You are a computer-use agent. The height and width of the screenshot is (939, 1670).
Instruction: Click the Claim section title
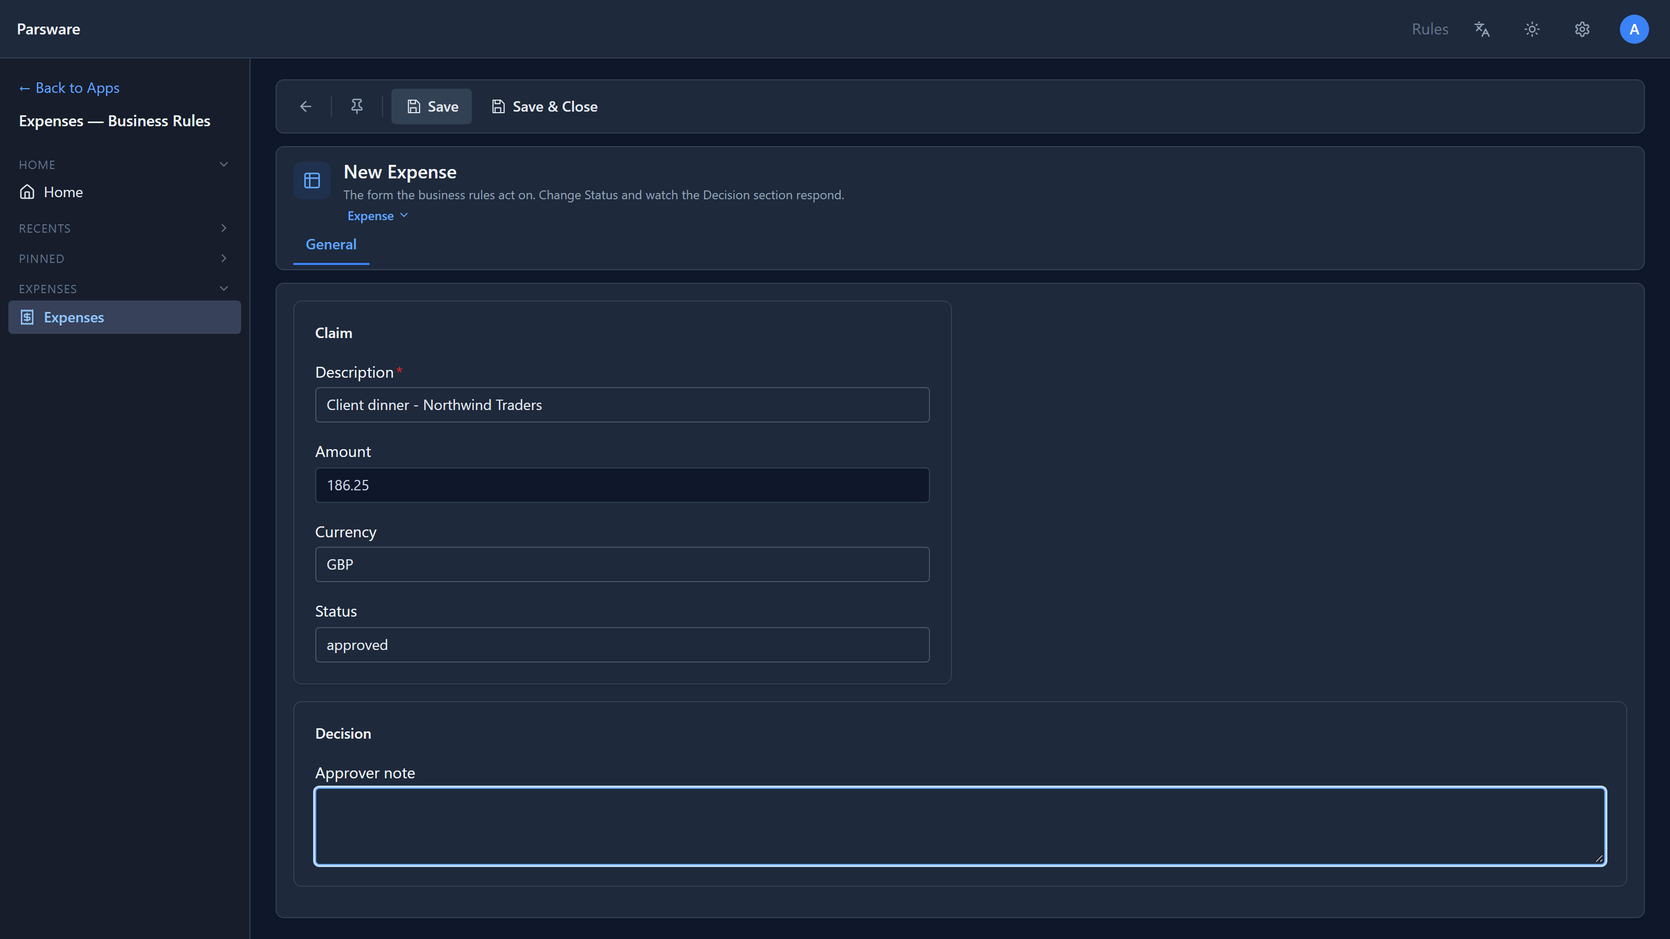click(x=334, y=333)
